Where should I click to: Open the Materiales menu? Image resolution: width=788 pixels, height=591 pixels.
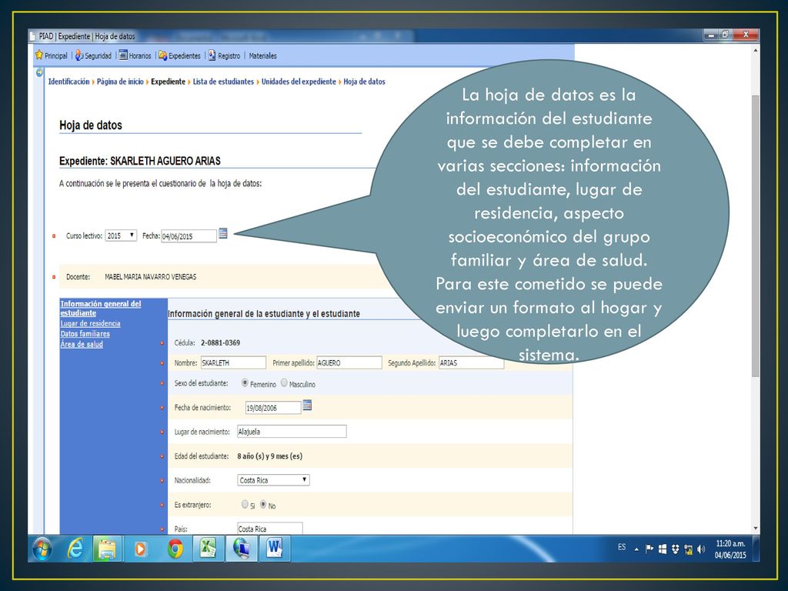[262, 55]
